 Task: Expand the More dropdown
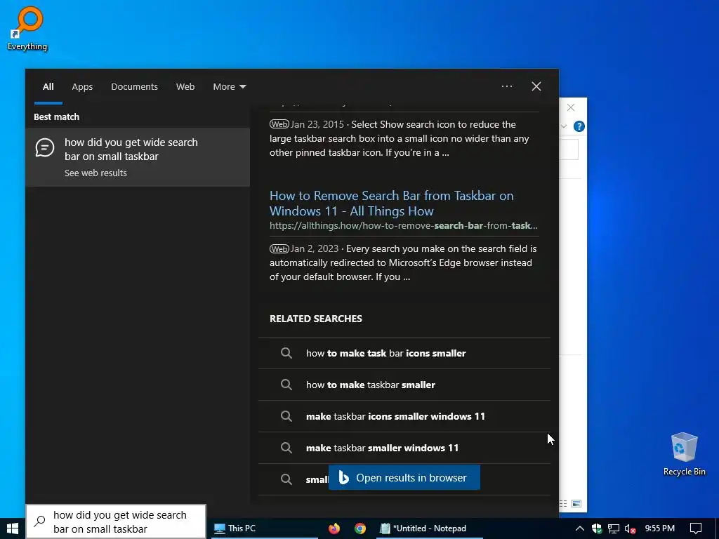point(230,86)
